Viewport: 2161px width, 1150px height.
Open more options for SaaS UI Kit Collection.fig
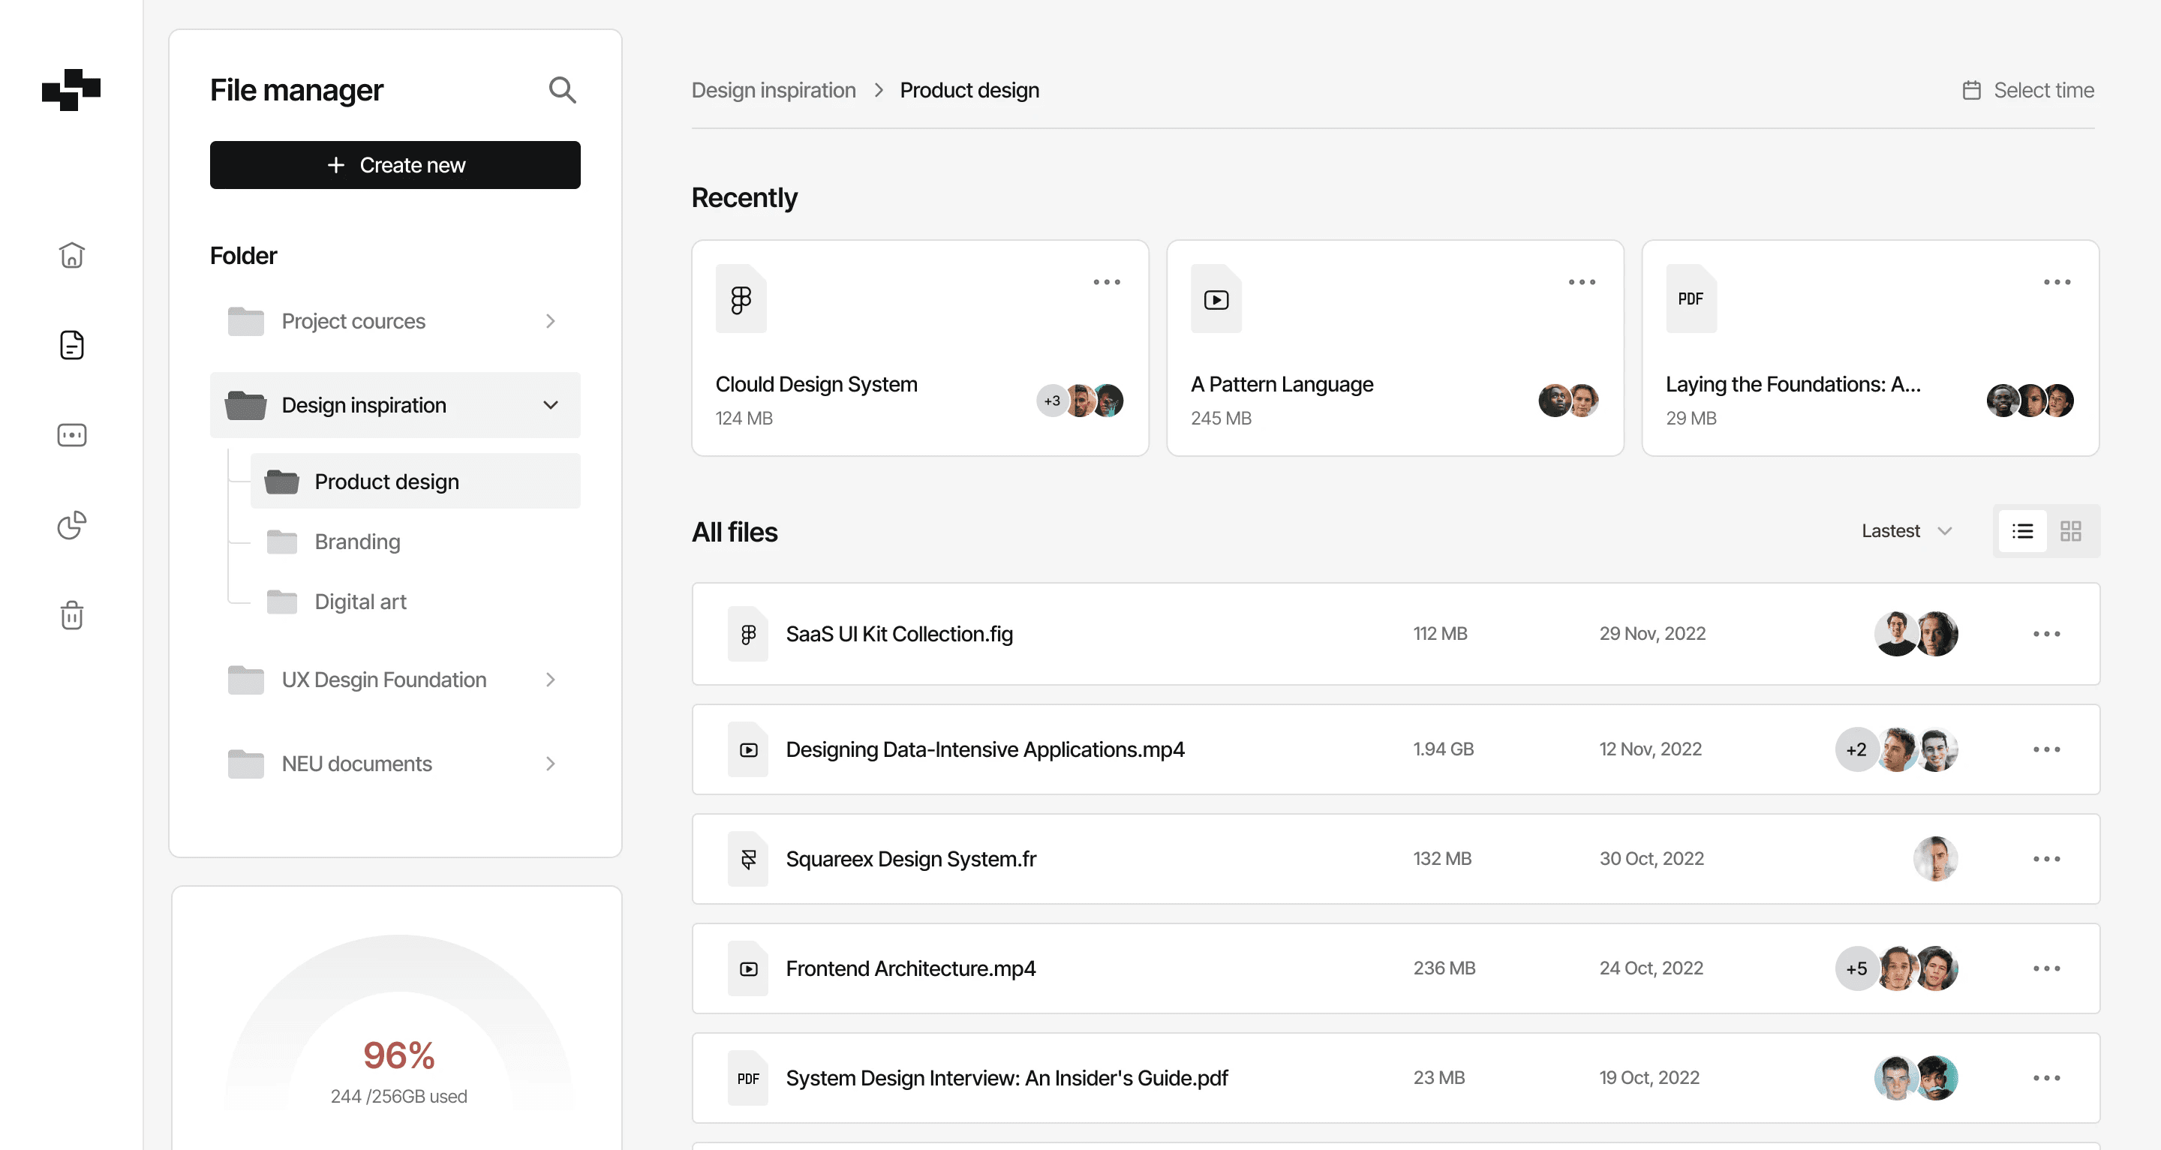tap(2046, 634)
